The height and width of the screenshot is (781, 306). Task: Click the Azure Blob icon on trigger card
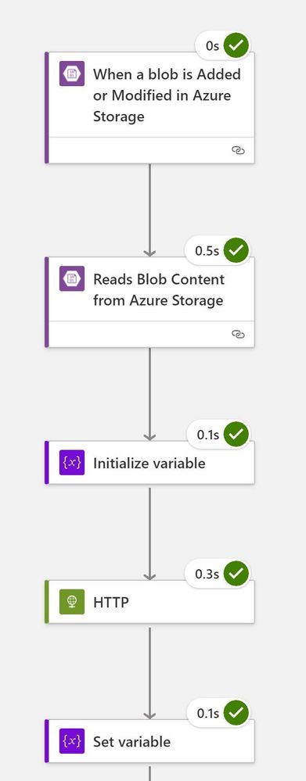click(x=72, y=73)
